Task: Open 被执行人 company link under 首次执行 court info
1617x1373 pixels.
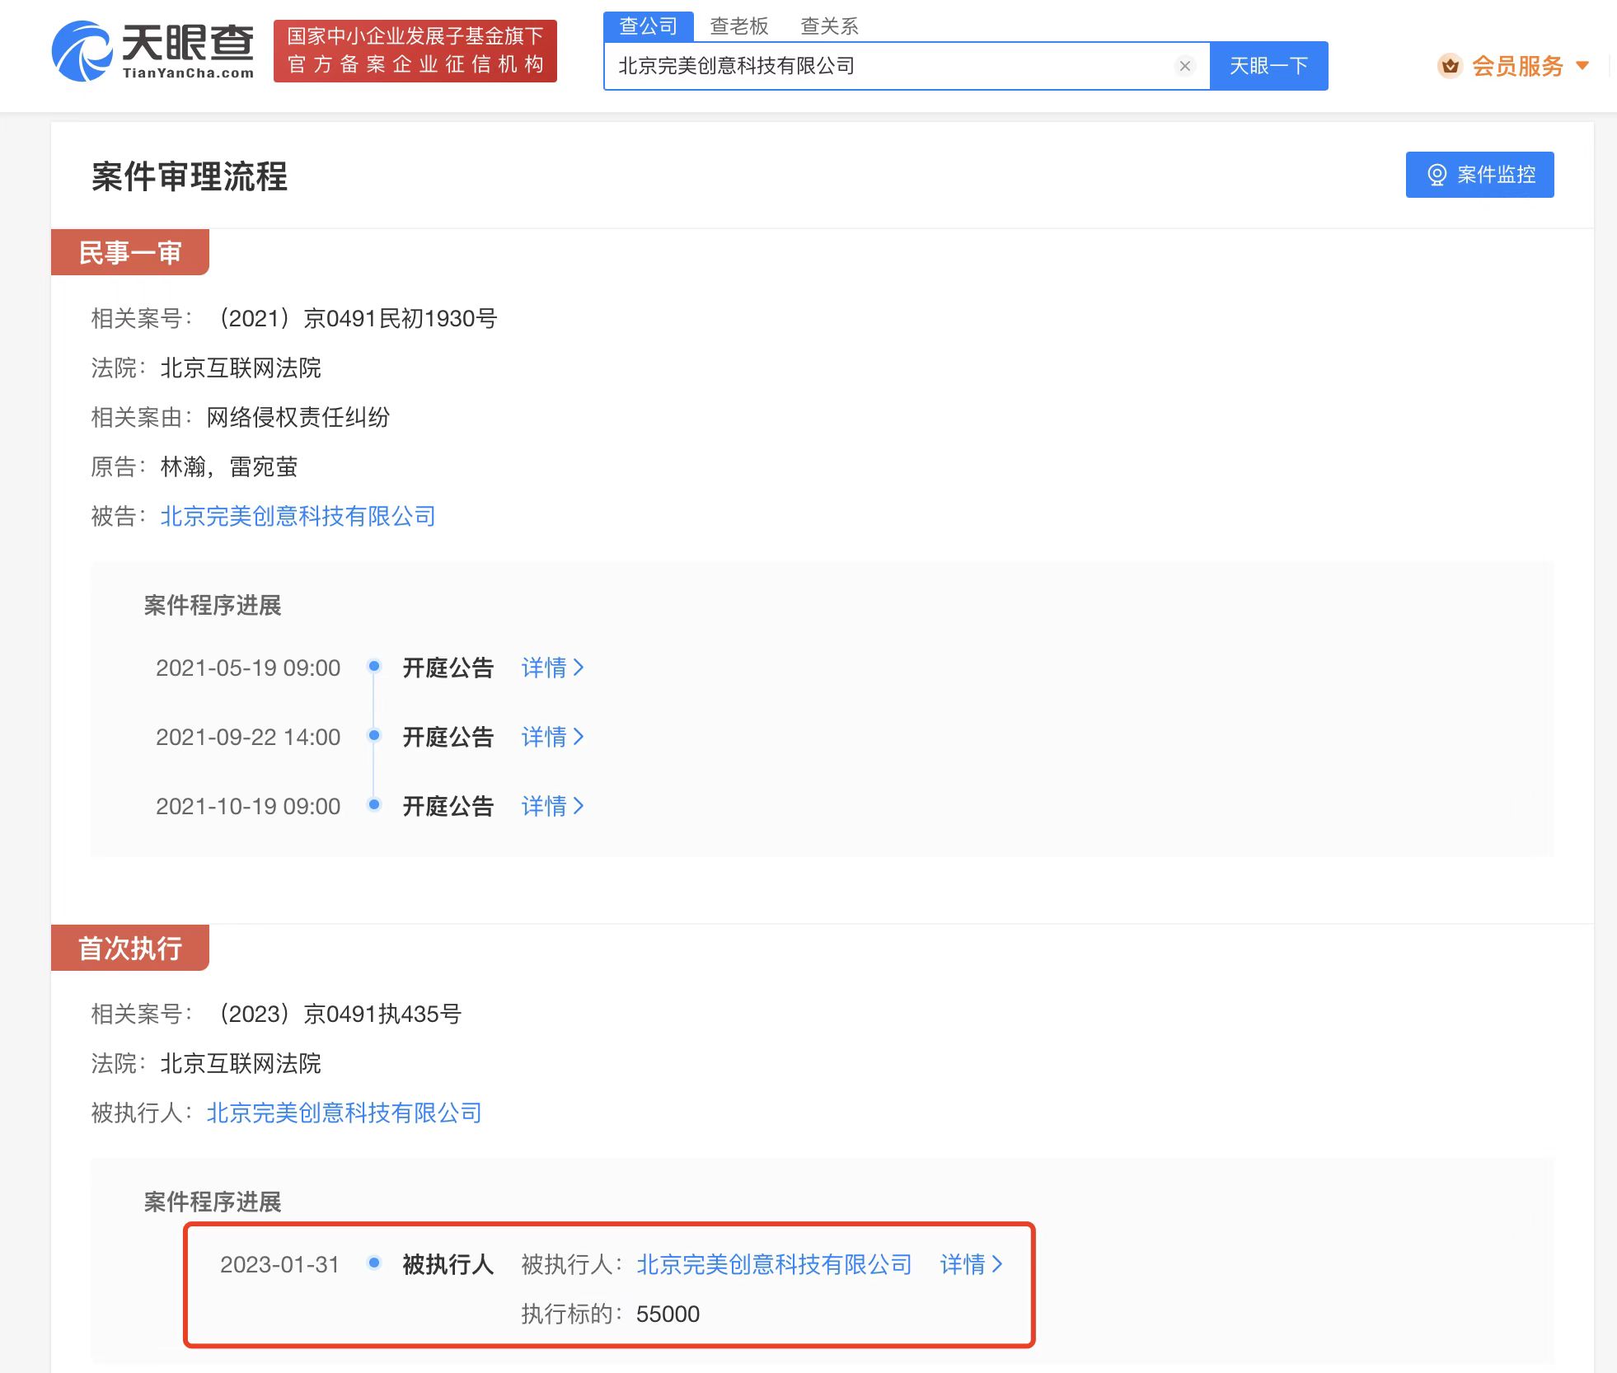Action: [x=344, y=1113]
